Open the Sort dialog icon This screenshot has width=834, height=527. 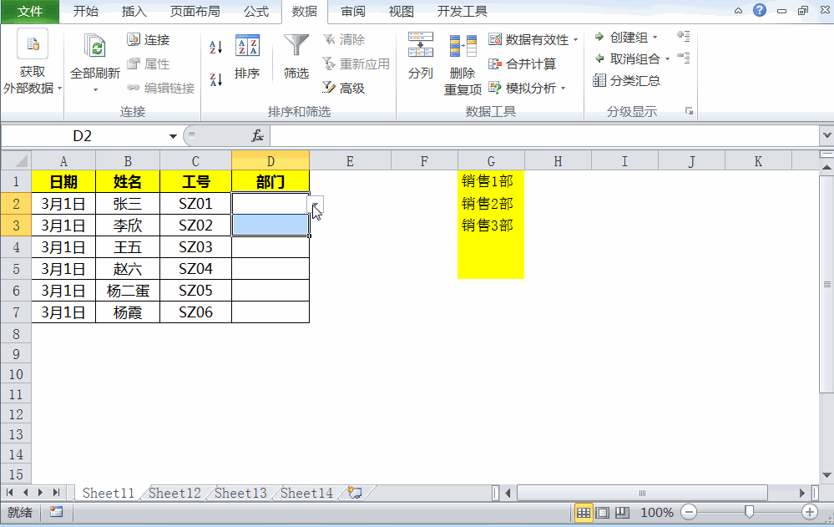click(x=247, y=47)
